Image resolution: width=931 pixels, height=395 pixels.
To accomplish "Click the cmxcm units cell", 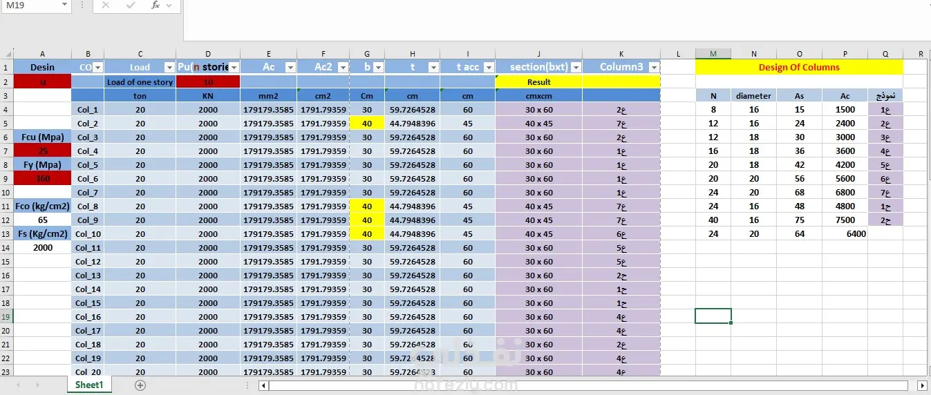I will click(538, 95).
